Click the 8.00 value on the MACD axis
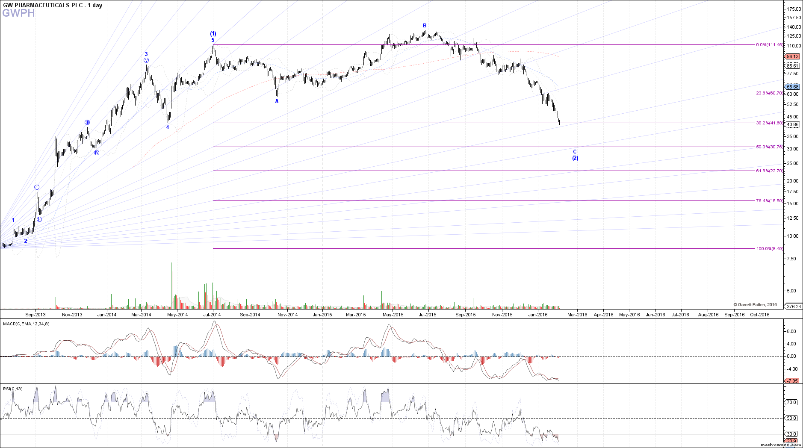 pos(791,331)
